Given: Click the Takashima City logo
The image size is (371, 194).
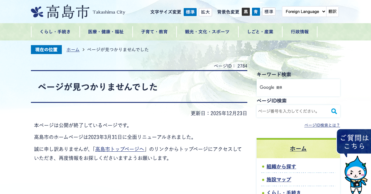Looking at the screenshot, I should coord(78,12).
